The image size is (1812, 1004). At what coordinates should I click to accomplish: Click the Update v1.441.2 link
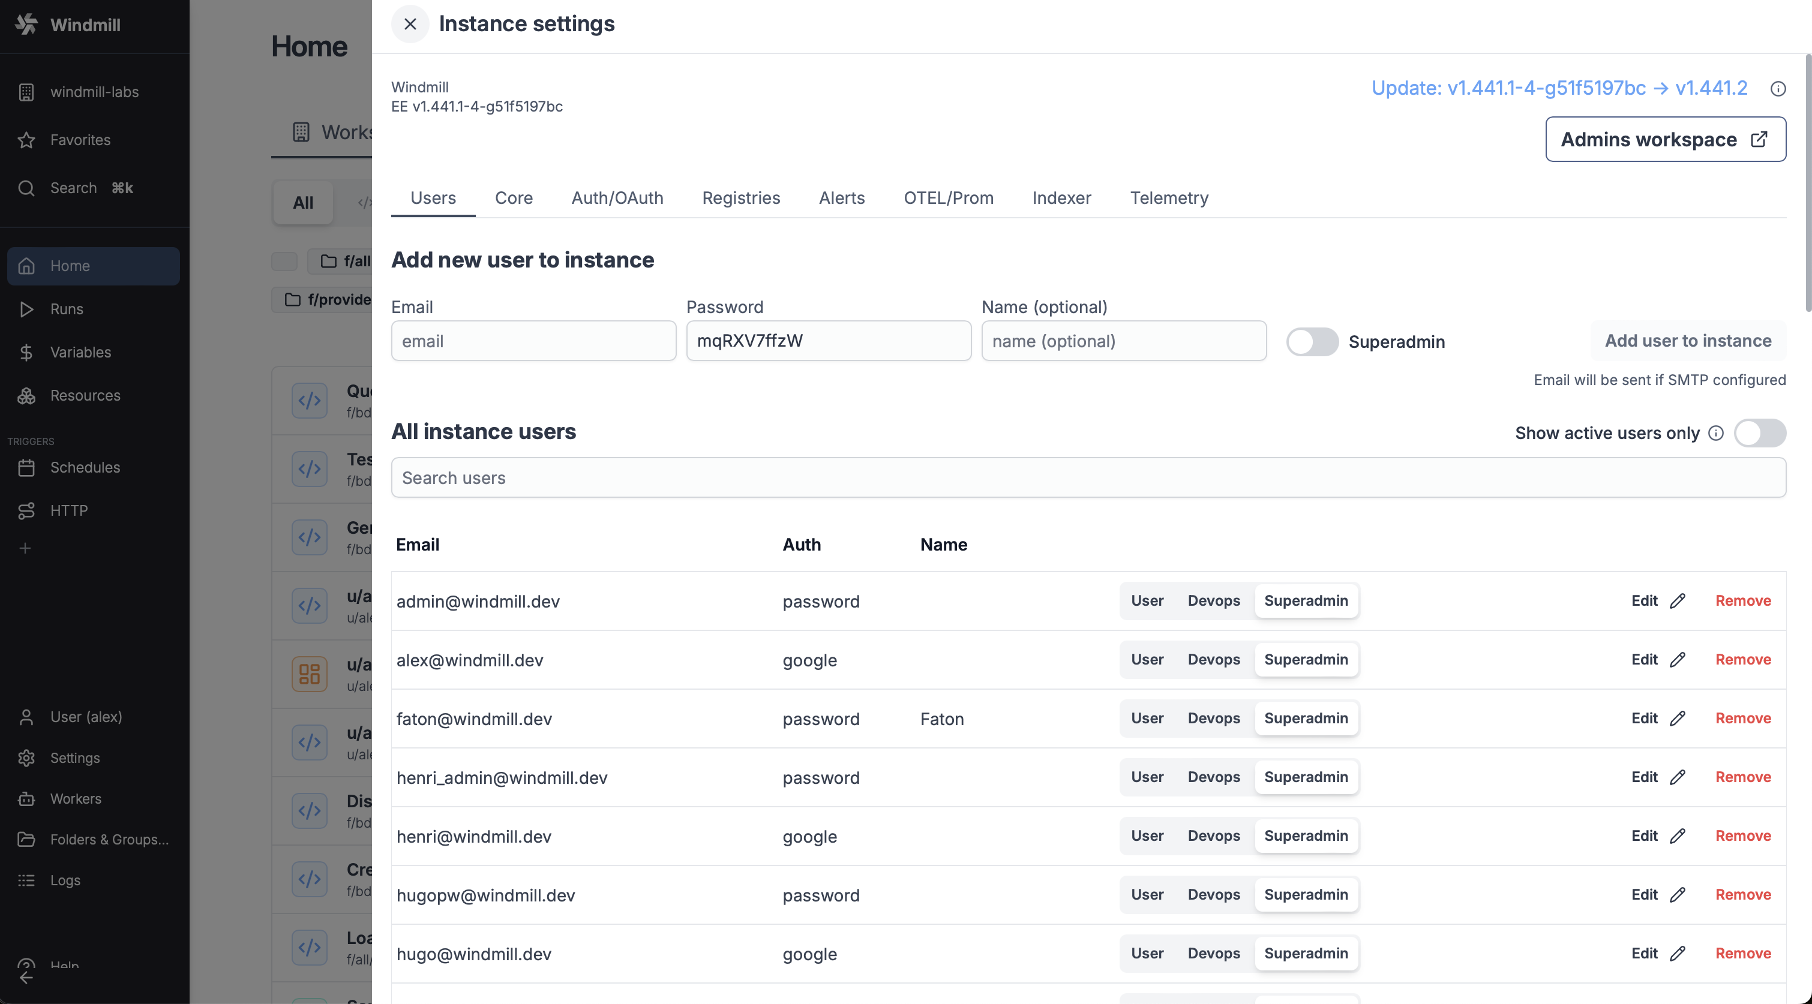click(x=1559, y=88)
